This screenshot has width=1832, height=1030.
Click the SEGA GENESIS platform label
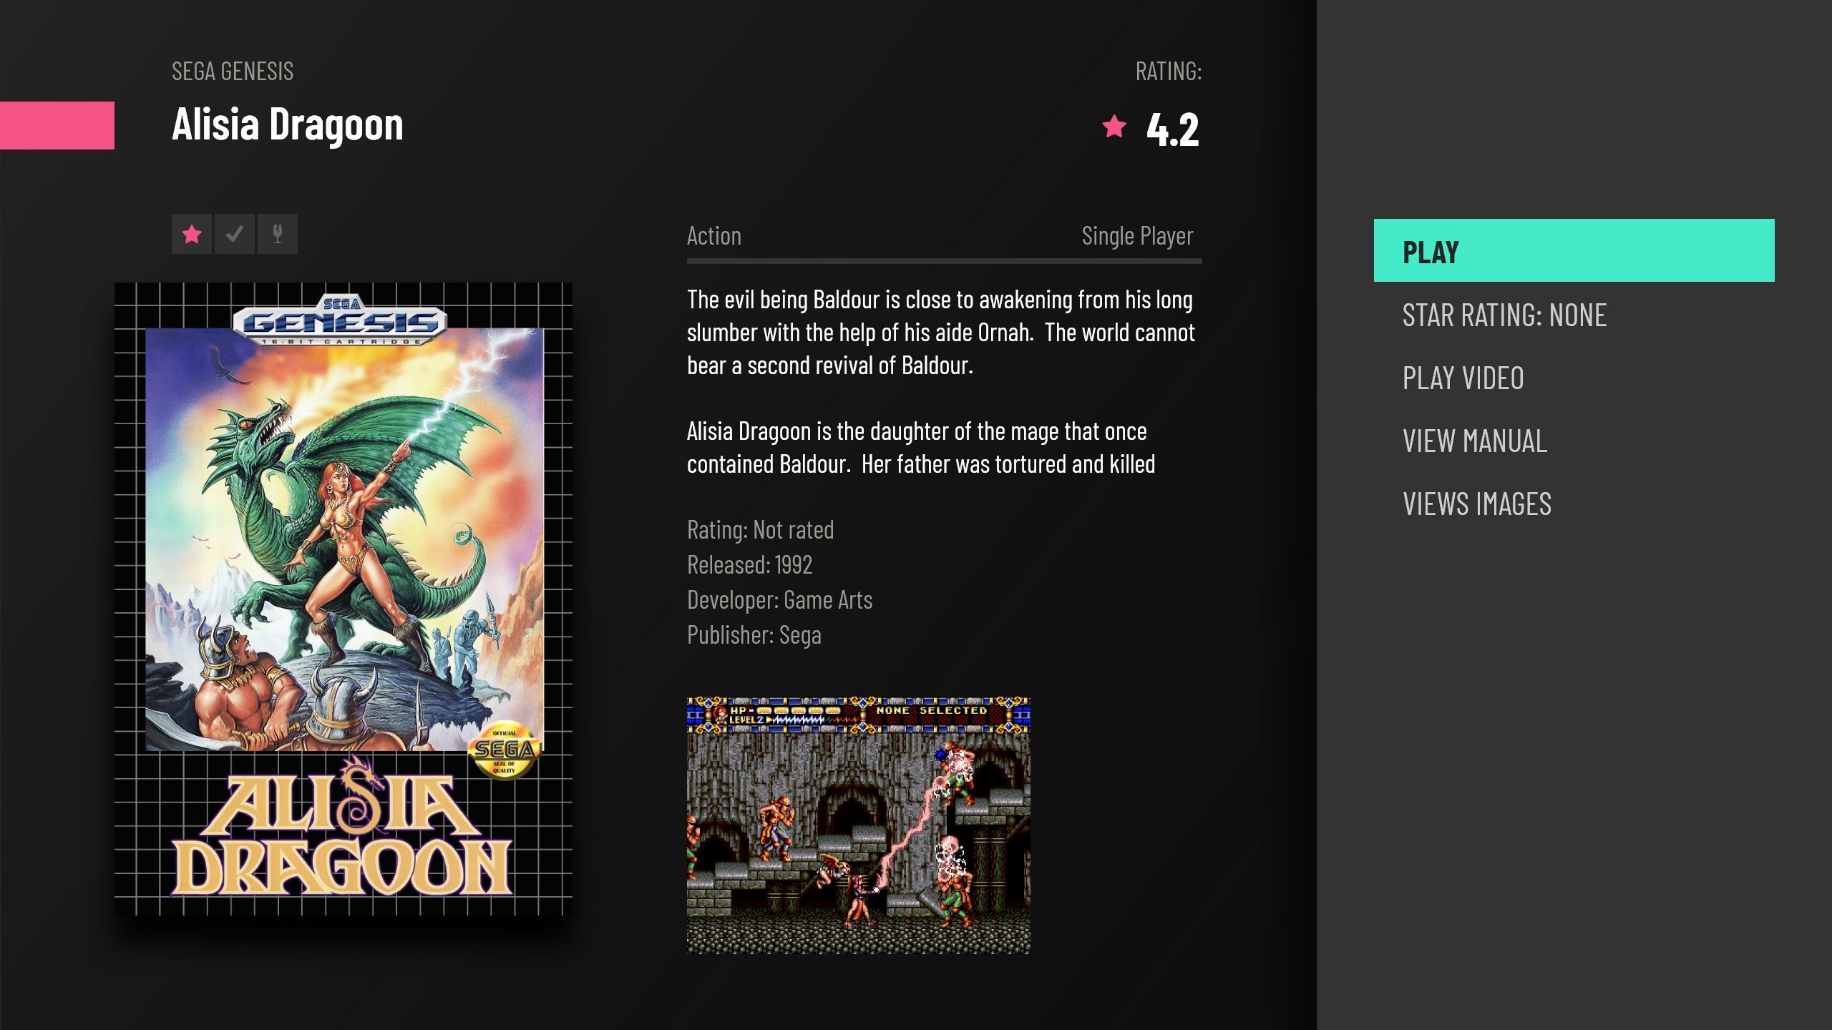(x=233, y=71)
